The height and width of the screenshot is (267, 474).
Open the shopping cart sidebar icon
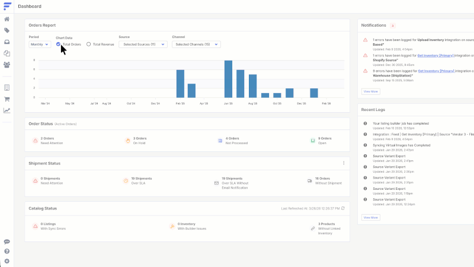point(7,99)
